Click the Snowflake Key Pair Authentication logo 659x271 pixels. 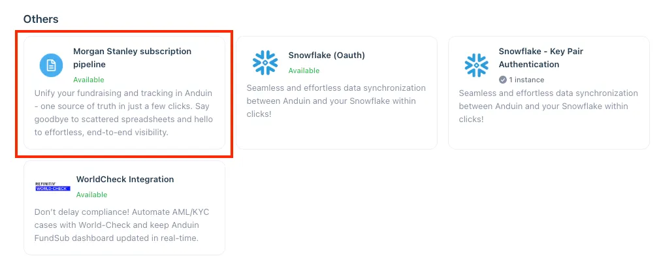[x=476, y=65]
